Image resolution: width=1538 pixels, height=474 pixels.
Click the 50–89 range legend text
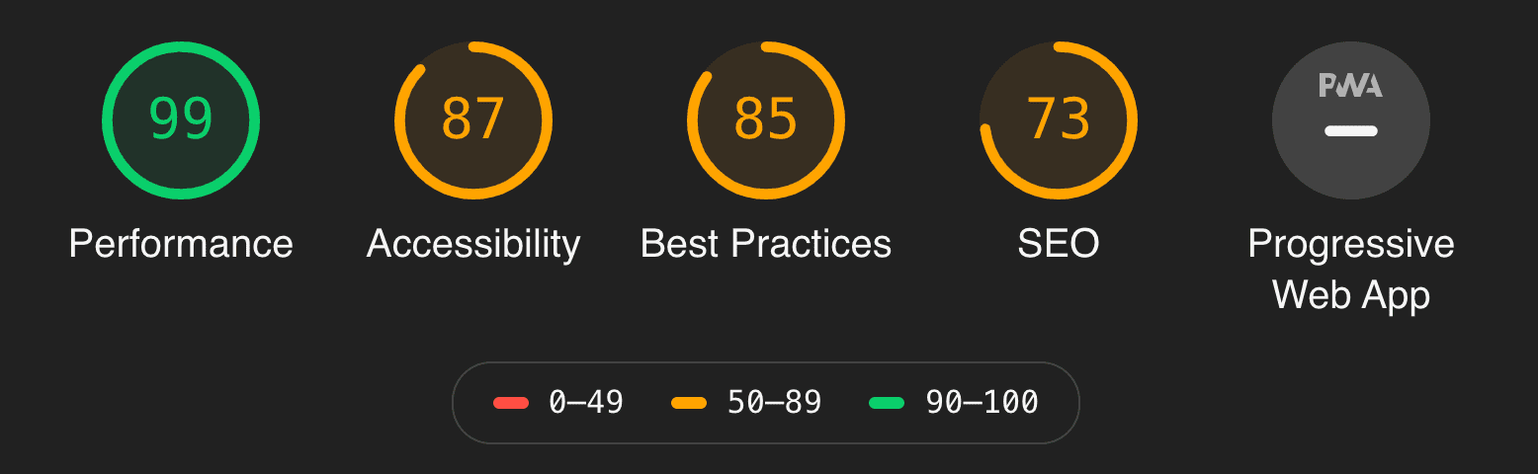point(774,403)
